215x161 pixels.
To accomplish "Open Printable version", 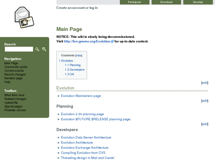I will pos(15,110).
